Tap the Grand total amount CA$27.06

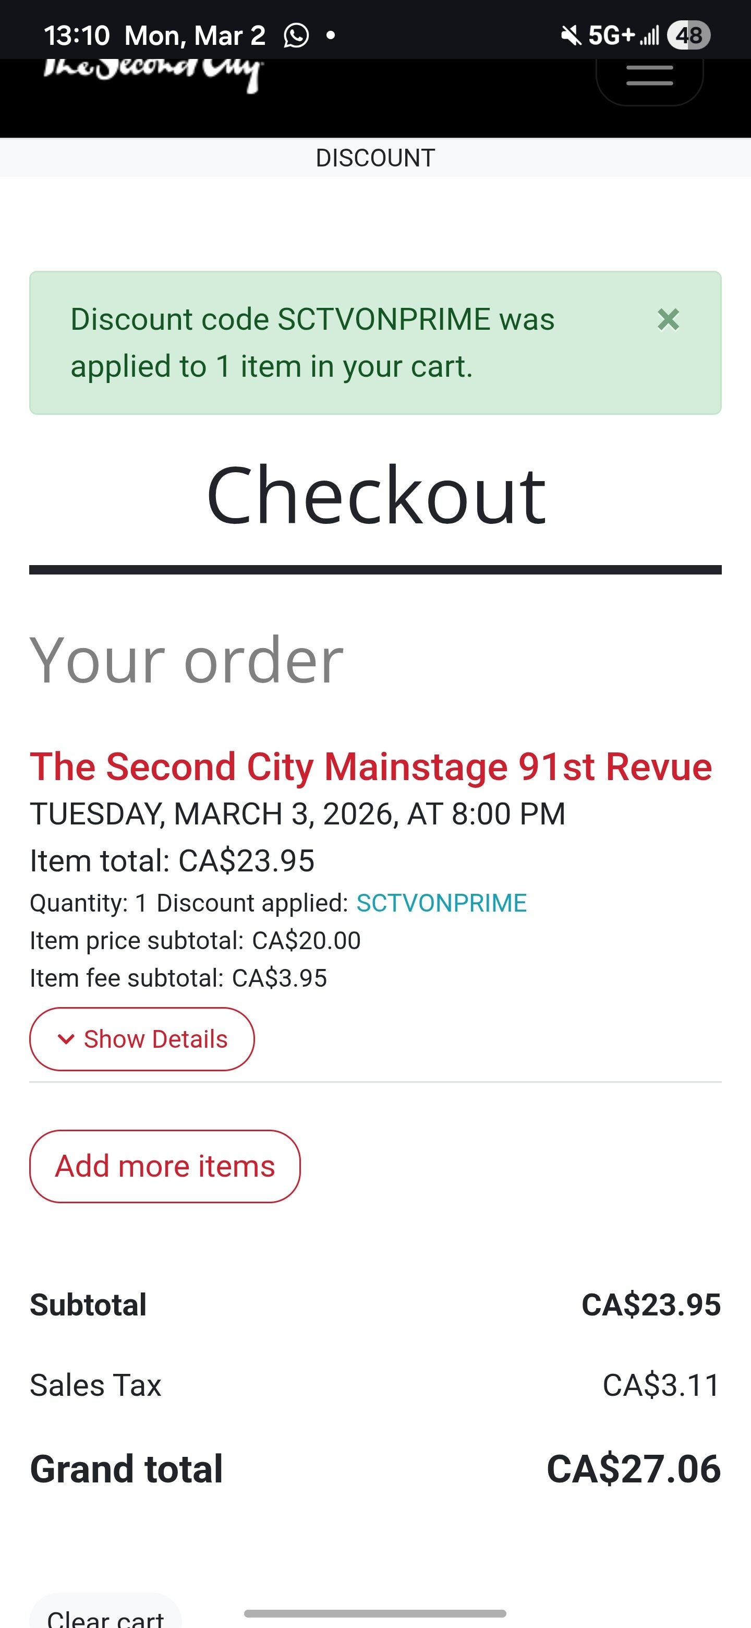(633, 1469)
